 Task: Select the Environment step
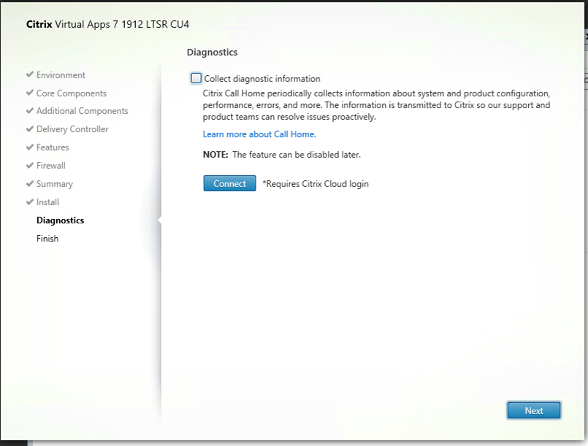coord(61,75)
